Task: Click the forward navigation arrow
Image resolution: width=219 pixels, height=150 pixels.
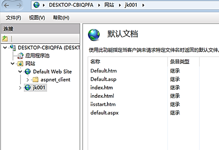Action: click(19, 5)
